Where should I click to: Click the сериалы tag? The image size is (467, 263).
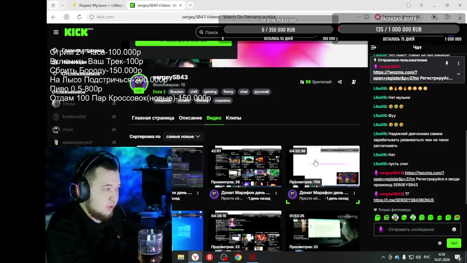pos(223,100)
